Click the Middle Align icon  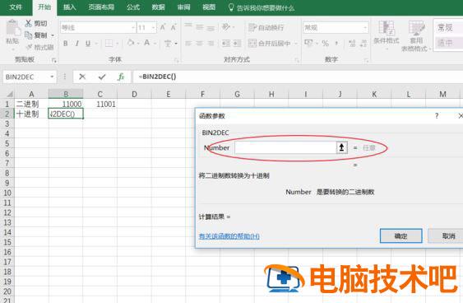200,27
